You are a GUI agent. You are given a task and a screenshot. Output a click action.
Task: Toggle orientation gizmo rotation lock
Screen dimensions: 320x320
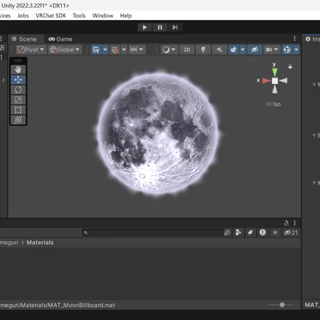click(290, 67)
